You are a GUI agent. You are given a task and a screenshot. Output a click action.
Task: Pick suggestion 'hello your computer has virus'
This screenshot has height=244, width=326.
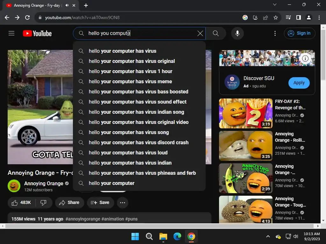tap(139, 51)
